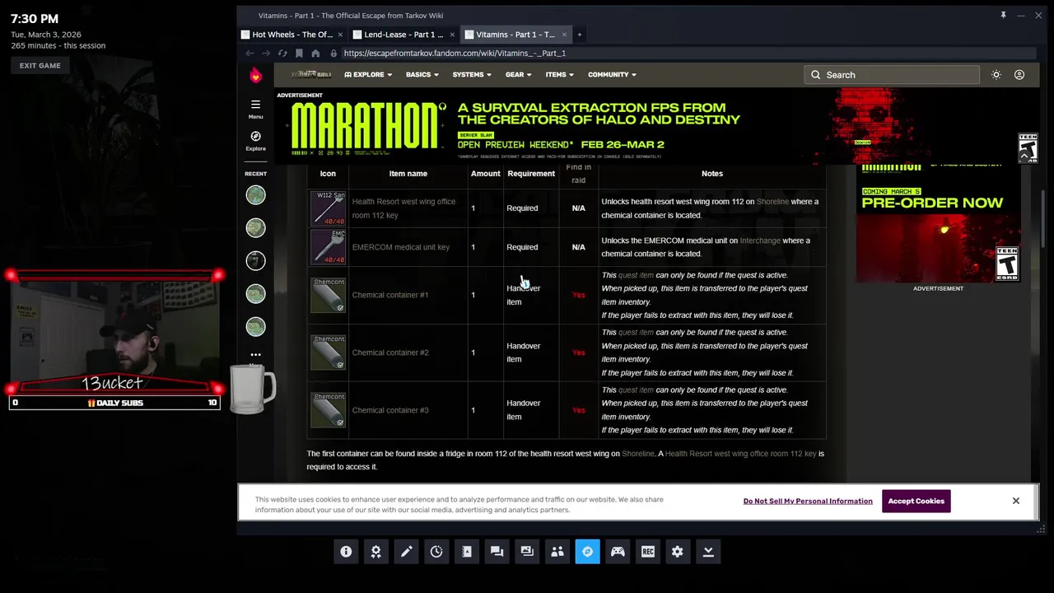The height and width of the screenshot is (593, 1054).
Task: Click the Find in raid column header
Action: (579, 173)
